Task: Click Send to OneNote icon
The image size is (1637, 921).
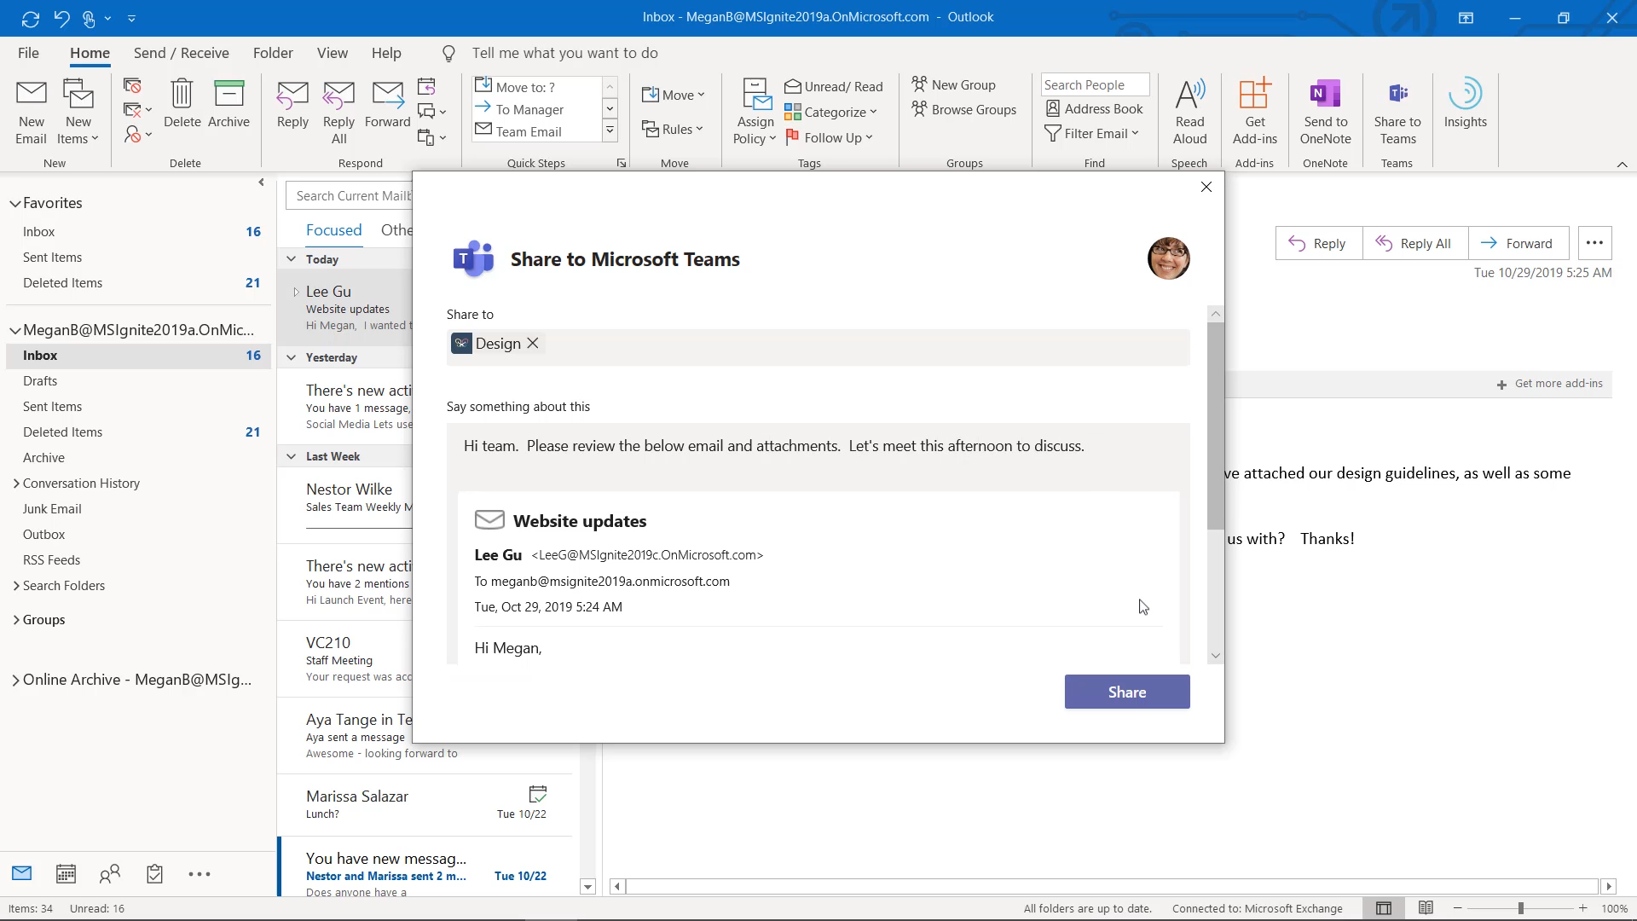Action: click(x=1325, y=93)
